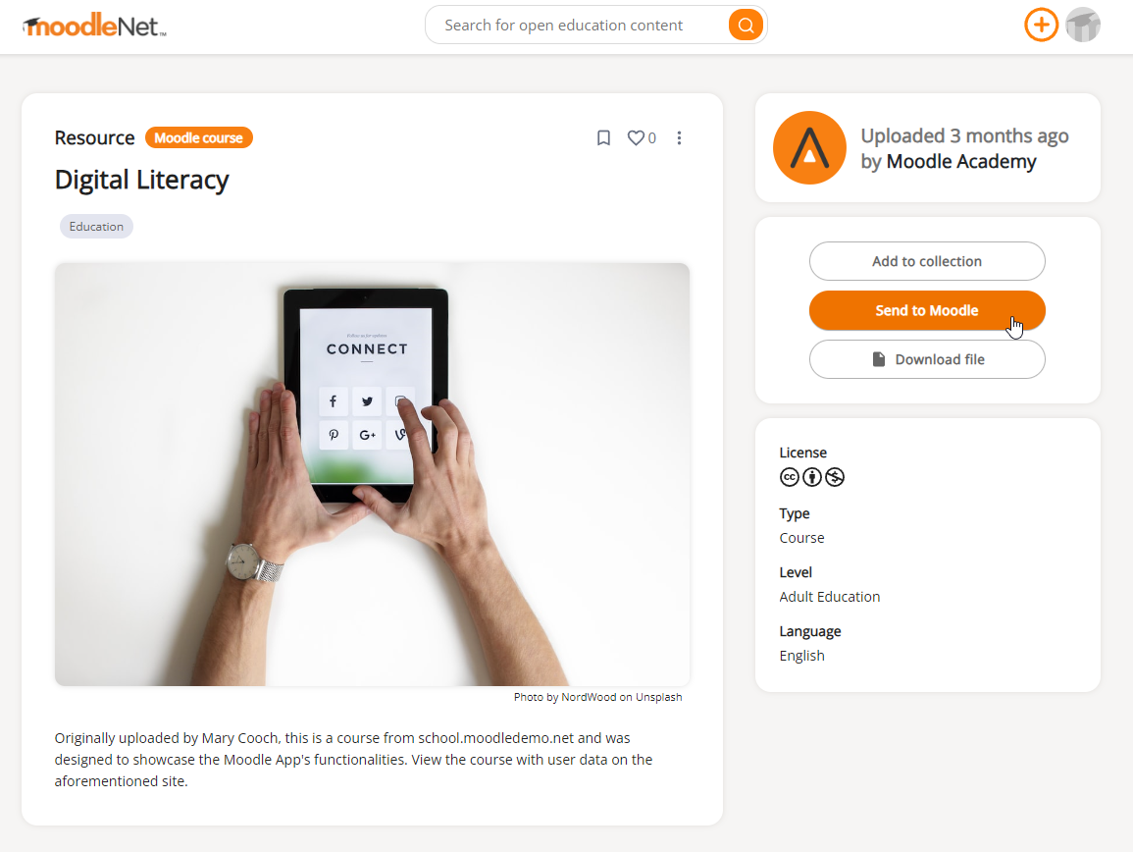Open the three-dot more options menu
The width and height of the screenshot is (1133, 852).
(679, 138)
